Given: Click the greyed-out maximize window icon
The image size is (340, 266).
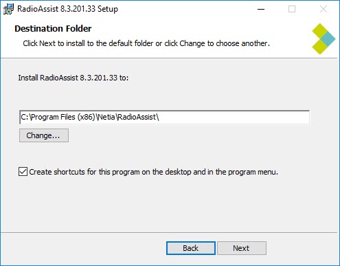Looking at the screenshot, I should (292, 9).
